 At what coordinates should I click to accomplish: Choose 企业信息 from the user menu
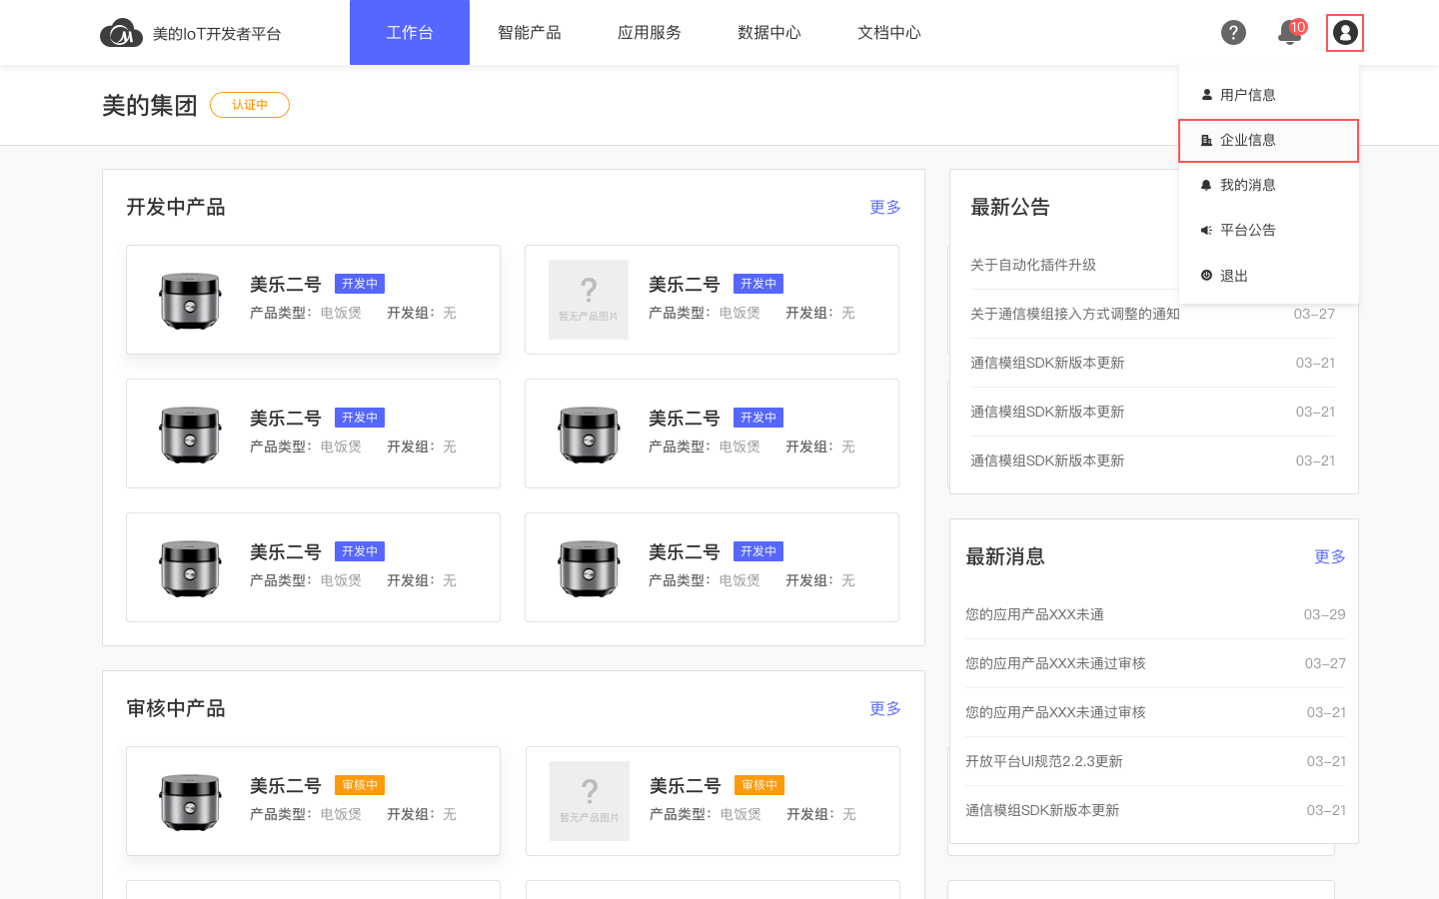coord(1269,140)
